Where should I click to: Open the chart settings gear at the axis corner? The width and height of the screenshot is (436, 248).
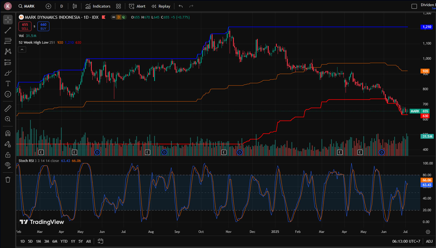(428, 232)
